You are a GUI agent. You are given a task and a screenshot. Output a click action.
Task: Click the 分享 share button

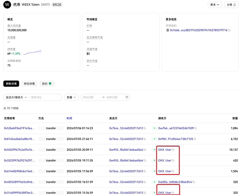[x=231, y=5]
